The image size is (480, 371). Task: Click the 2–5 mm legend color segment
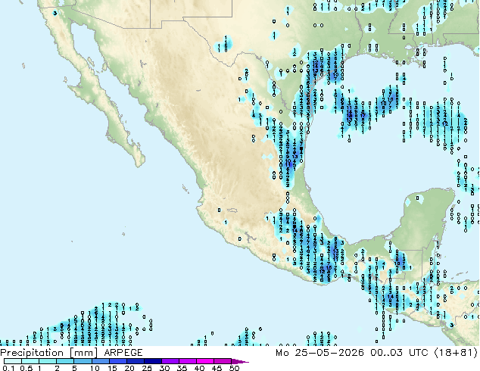pos(65,361)
